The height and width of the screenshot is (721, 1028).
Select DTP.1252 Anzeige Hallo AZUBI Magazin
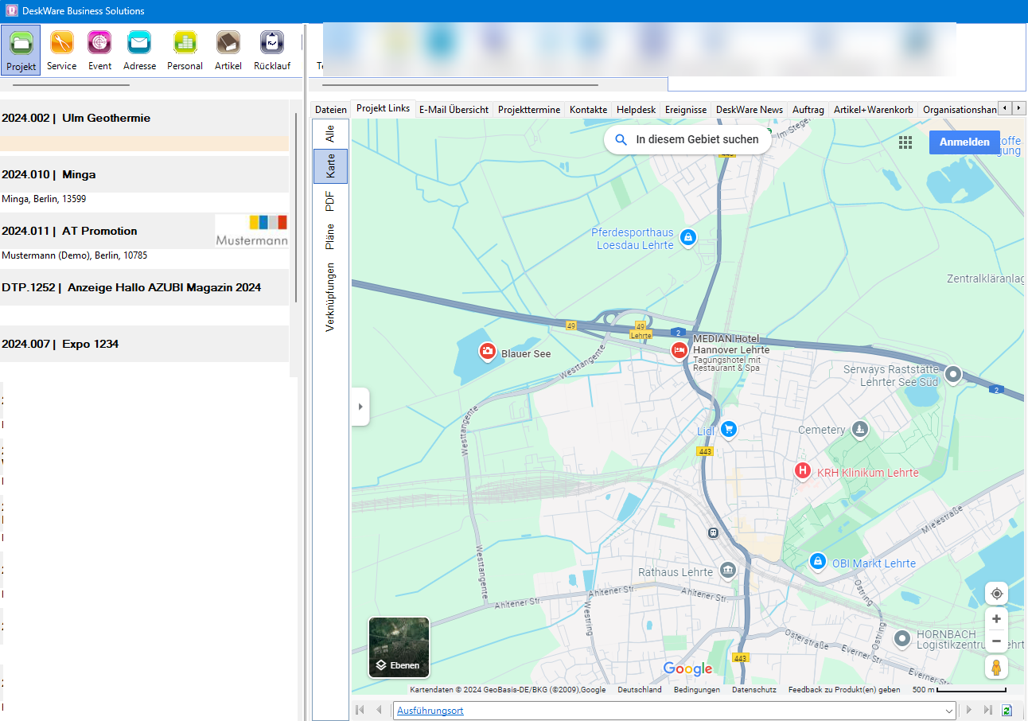[x=144, y=287]
